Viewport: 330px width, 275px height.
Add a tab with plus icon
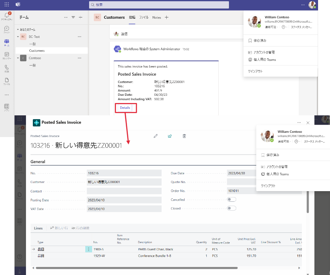[166, 17]
